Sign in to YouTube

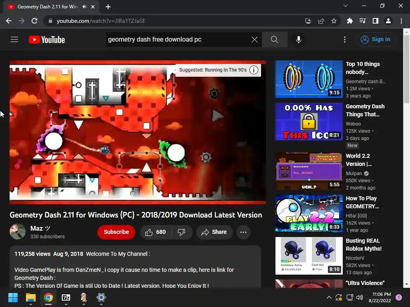tap(376, 40)
